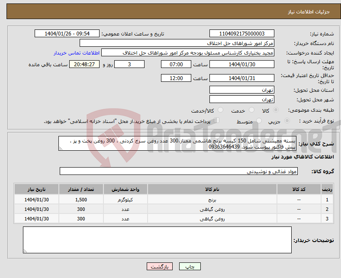The width and height of the screenshot is (341, 278).
Task: Click the price validity date 1404/01/31 field
Action: tap(241, 78)
